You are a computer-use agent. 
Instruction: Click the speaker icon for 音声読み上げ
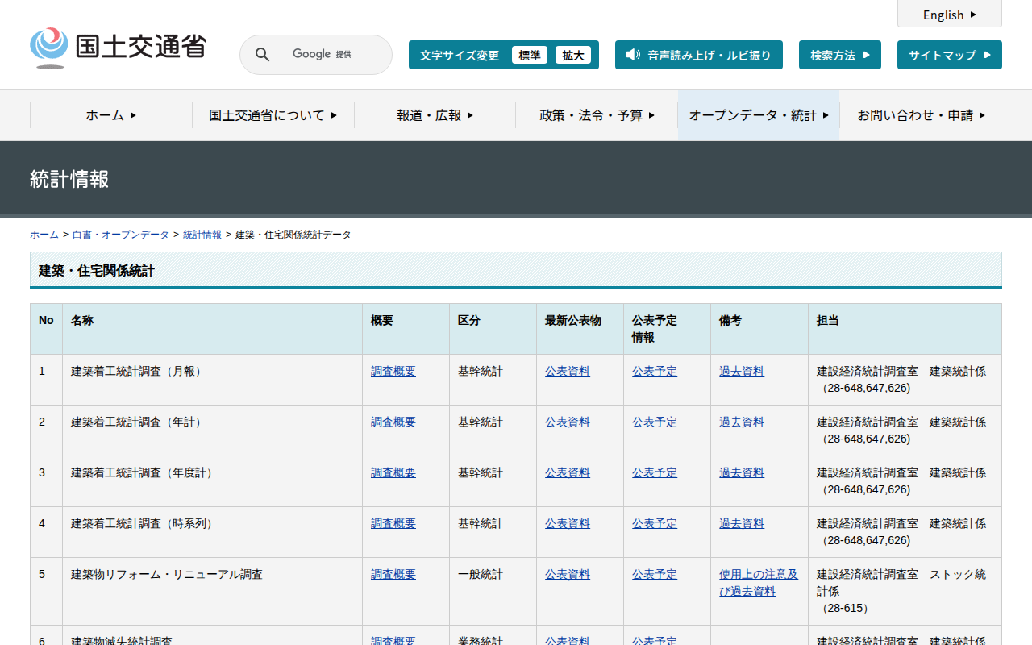click(633, 55)
